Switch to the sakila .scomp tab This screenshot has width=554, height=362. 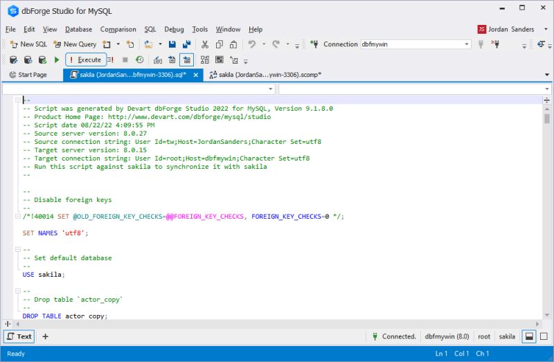[x=265, y=75]
